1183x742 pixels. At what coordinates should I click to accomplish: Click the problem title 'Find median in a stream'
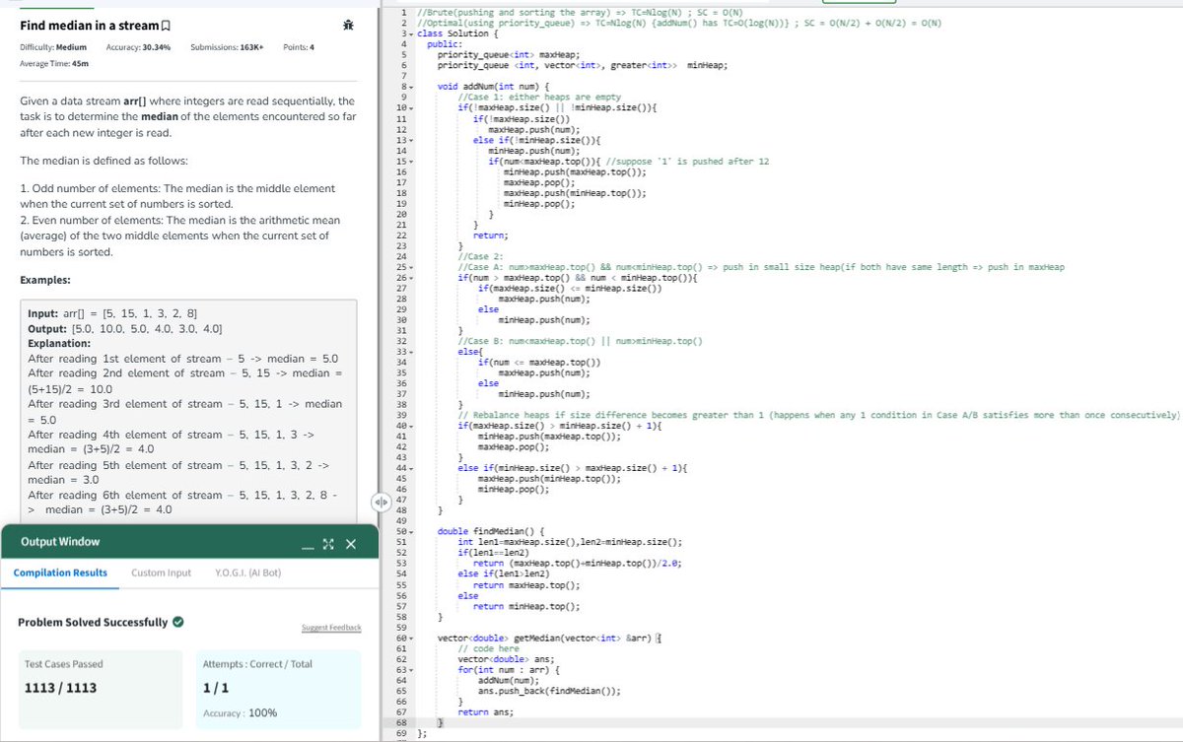[89, 25]
